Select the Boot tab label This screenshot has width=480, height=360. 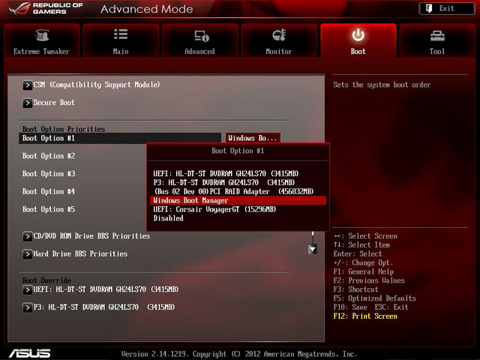pos(358,52)
